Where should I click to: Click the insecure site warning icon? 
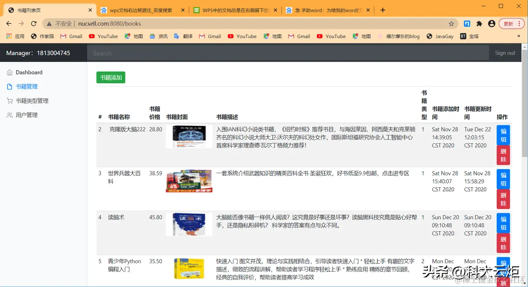(x=49, y=24)
